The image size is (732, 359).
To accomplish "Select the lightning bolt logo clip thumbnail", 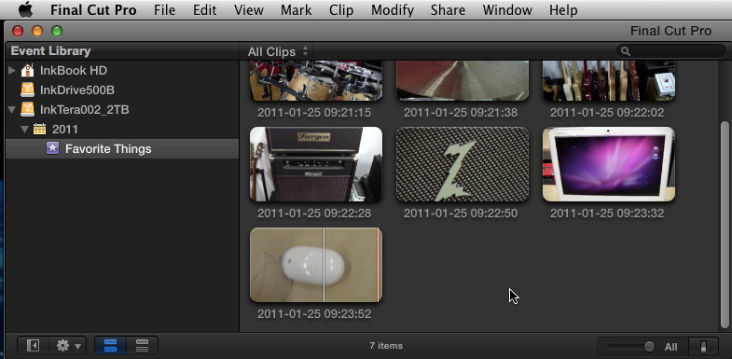I will (x=463, y=164).
